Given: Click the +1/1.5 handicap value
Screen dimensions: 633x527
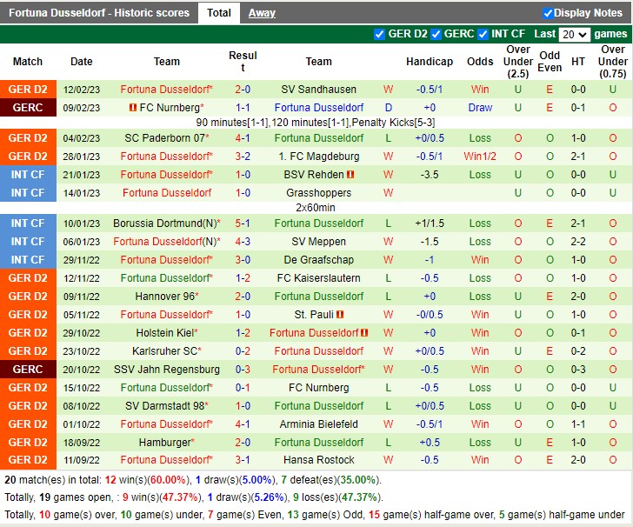Looking at the screenshot, I should pos(430,223).
